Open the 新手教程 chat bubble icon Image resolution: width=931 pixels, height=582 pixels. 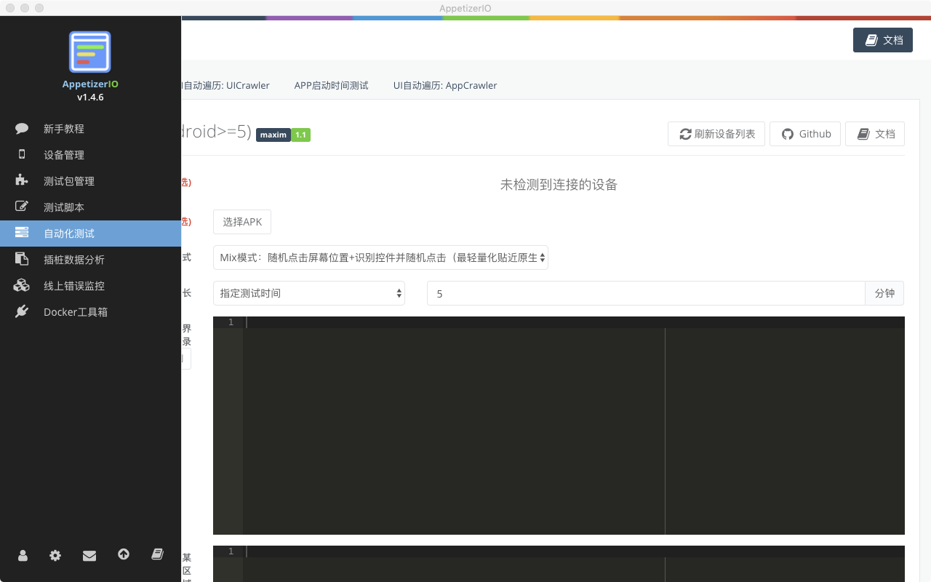pos(22,128)
